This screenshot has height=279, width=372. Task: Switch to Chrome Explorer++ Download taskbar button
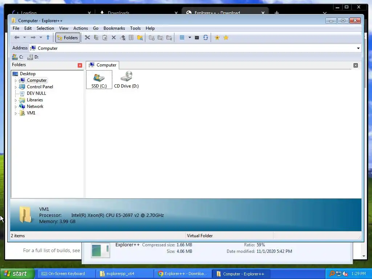click(183, 274)
